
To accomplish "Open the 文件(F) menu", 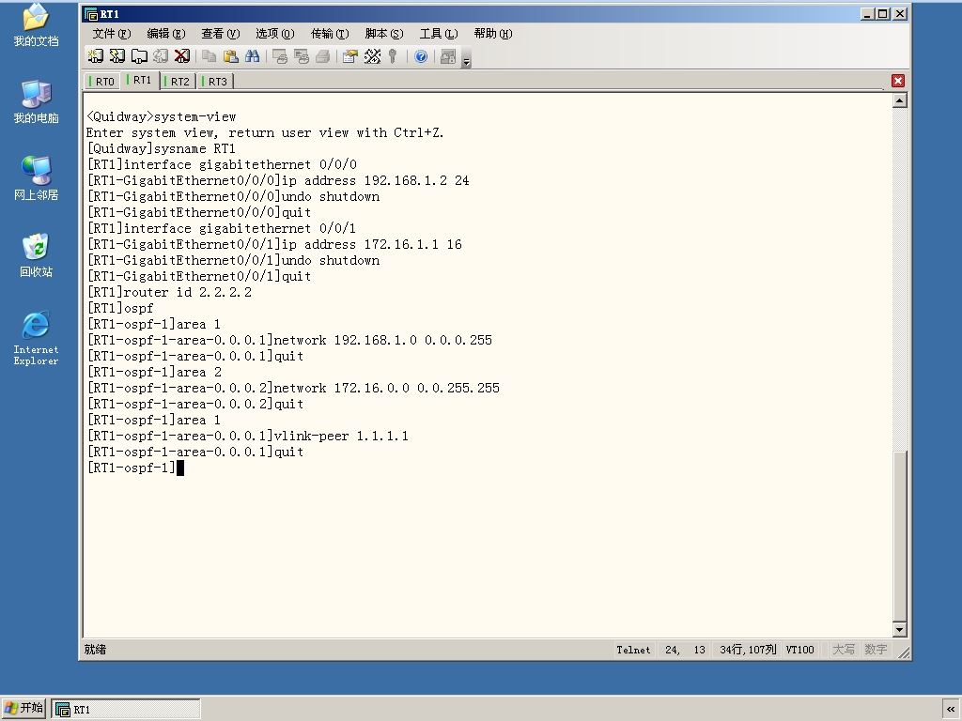I will pos(112,34).
